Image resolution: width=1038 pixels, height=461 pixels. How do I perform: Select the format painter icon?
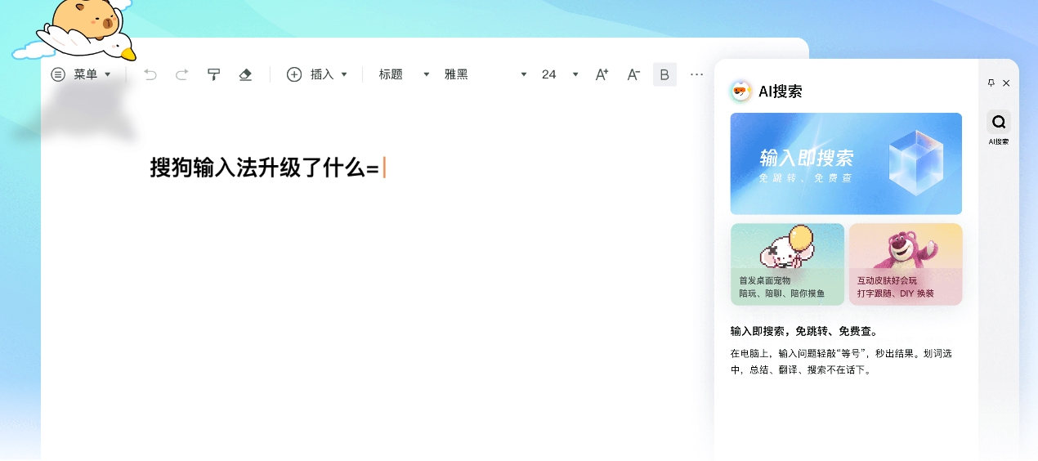point(214,74)
